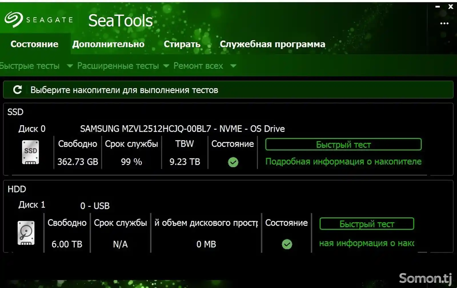Click the Disk 0 green status checkmark

coord(233,162)
